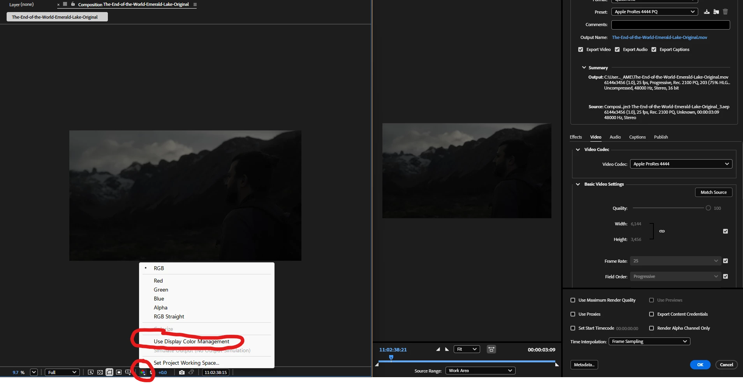The image size is (743, 383).
Task: Click the Delete Preset trash icon
Action: 725,12
